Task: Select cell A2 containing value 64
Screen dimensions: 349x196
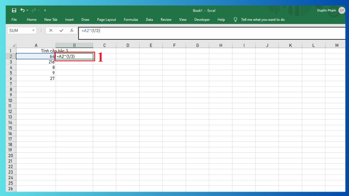Action: [35, 56]
